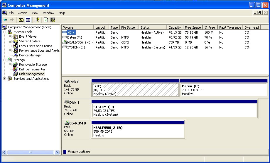
Task: Sort by the Status column header
Action: 153,27
